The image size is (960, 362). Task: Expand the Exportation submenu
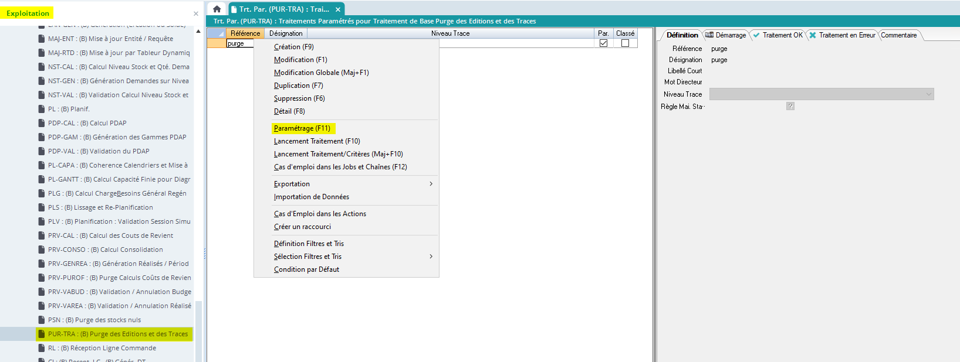pos(431,184)
